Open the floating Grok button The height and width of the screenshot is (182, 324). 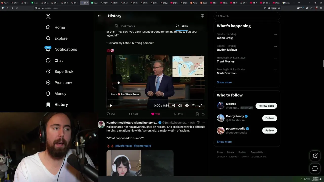[315, 156]
